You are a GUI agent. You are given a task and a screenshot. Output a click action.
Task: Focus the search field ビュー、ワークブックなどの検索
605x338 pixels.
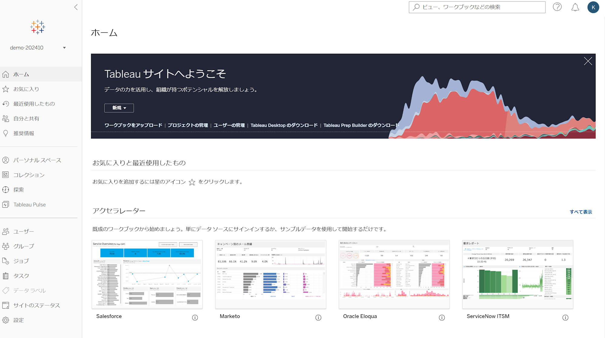click(x=477, y=7)
